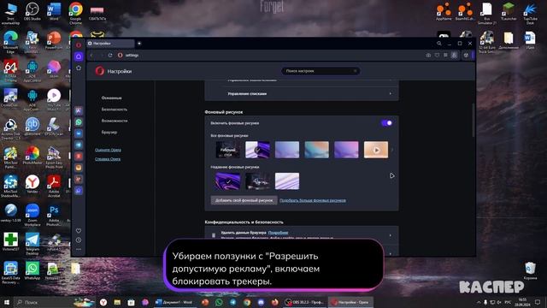Image resolution: width=547 pixels, height=308 pixels.
Task: Click the add your own wallpaper button
Action: point(244,200)
